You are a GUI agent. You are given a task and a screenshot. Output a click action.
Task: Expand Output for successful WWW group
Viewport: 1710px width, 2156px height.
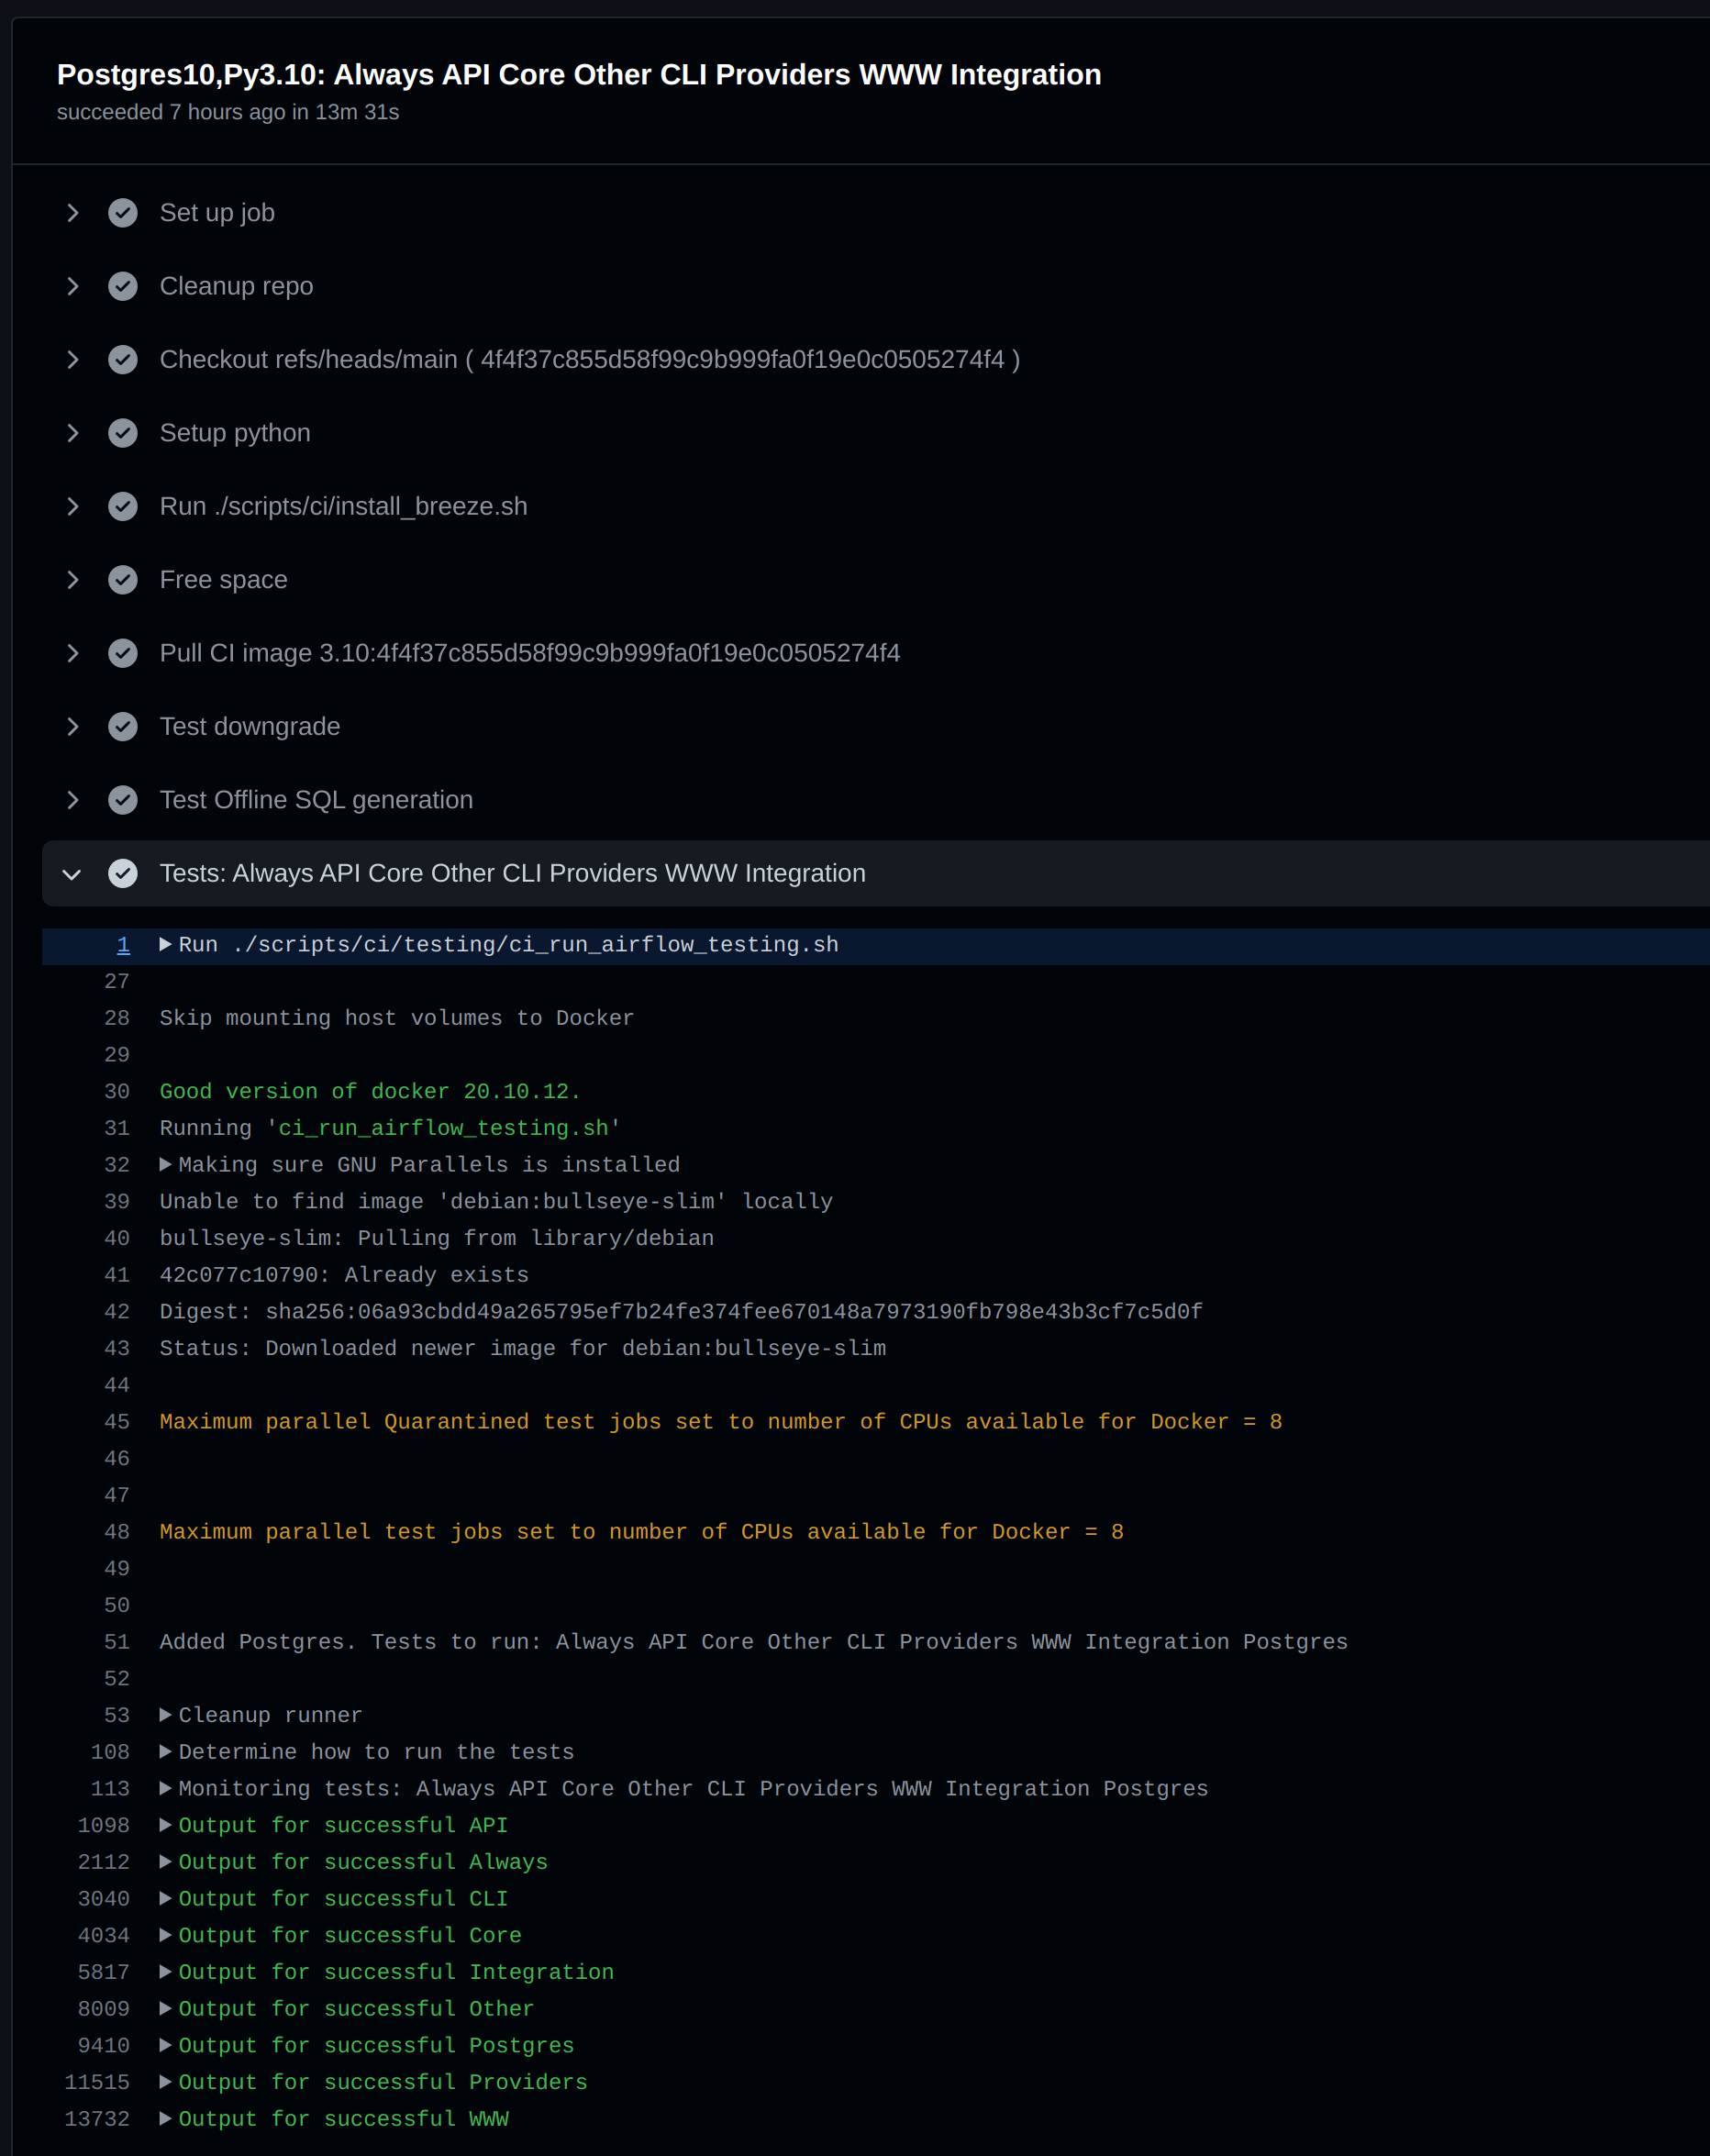click(x=166, y=2119)
